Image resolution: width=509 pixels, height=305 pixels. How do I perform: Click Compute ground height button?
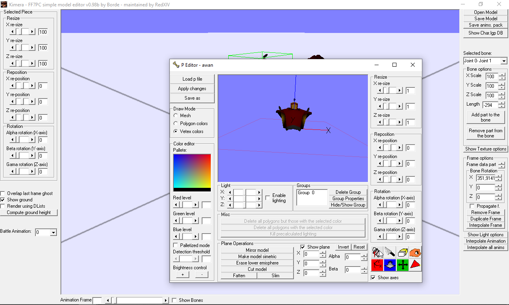point(29,212)
